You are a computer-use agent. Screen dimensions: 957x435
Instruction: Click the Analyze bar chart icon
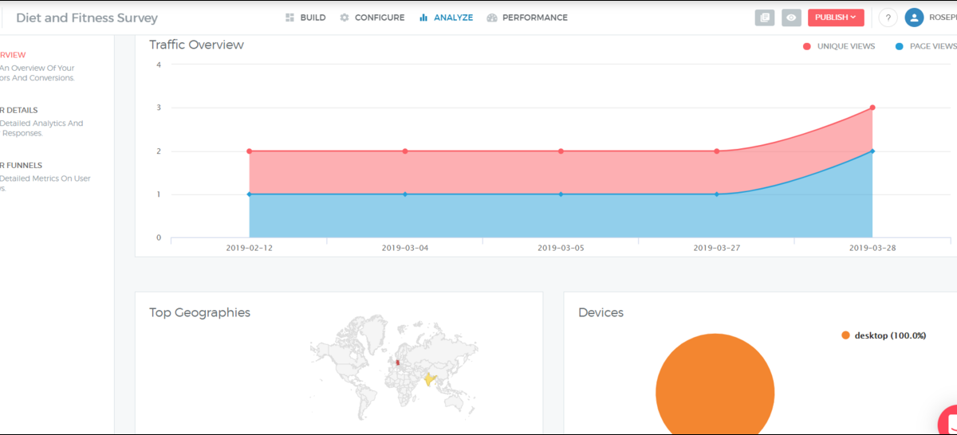tap(423, 18)
